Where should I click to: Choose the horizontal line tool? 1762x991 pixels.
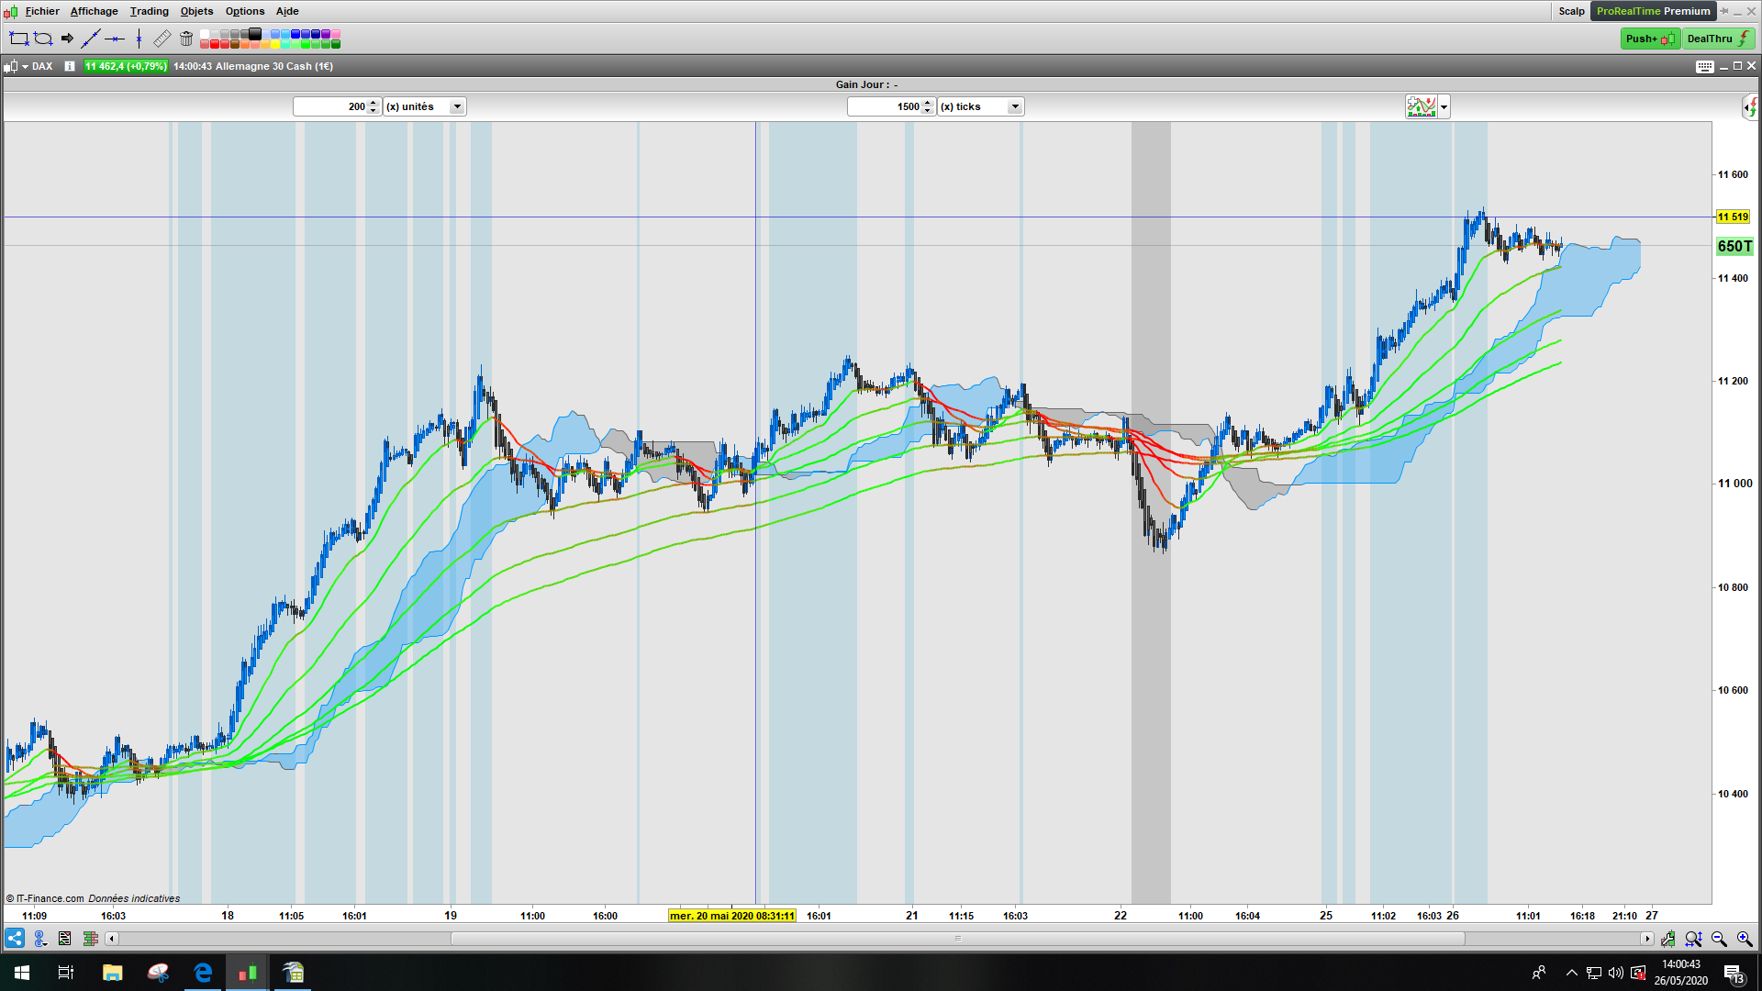tap(115, 39)
